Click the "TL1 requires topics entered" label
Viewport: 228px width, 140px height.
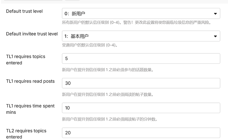coord(26,59)
